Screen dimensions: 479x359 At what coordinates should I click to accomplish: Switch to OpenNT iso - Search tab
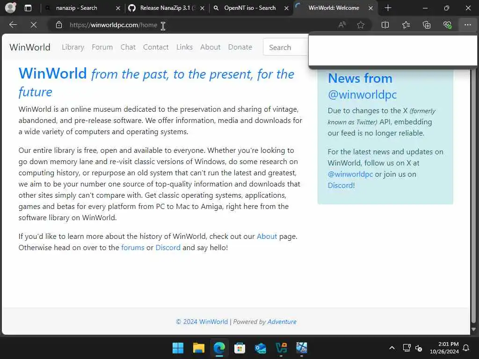[250, 8]
